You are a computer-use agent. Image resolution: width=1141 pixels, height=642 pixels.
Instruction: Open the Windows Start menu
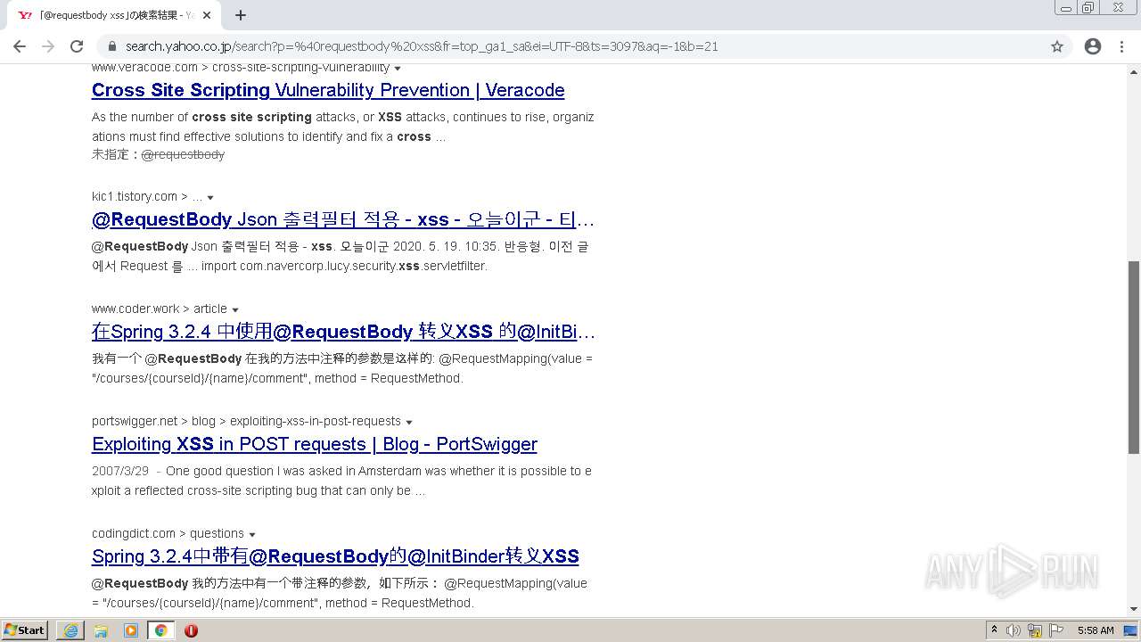click(25, 630)
